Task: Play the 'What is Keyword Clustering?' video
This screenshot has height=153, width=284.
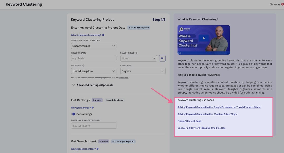Action: 204,38
